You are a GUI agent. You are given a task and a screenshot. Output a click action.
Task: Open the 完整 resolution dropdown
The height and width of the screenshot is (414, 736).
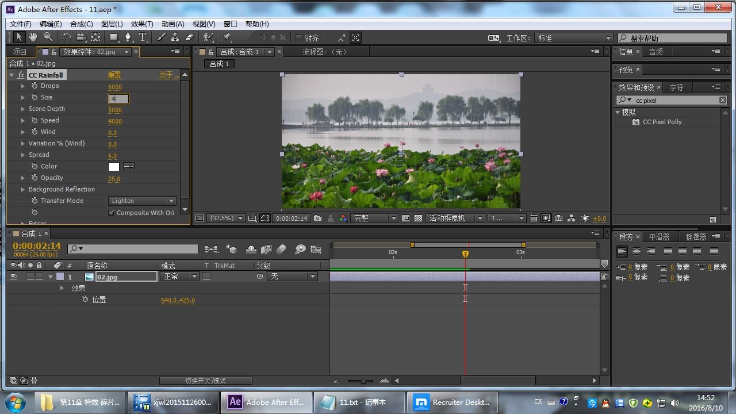[374, 218]
